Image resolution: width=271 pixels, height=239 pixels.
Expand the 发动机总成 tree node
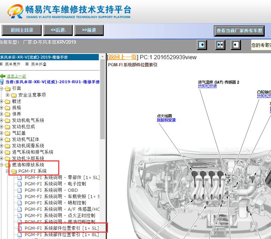pos(1,127)
